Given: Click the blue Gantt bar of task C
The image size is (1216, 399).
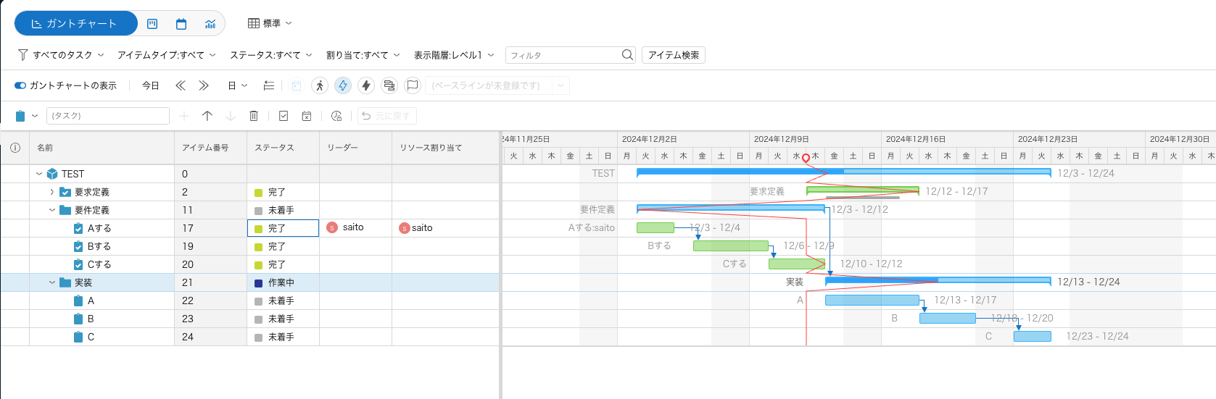Looking at the screenshot, I should point(1033,336).
